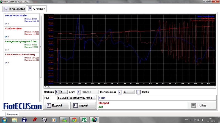Image resolution: width=220 pixels, height=123 pixels.
Task: Click the File1 label field
Action: pos(157,98)
